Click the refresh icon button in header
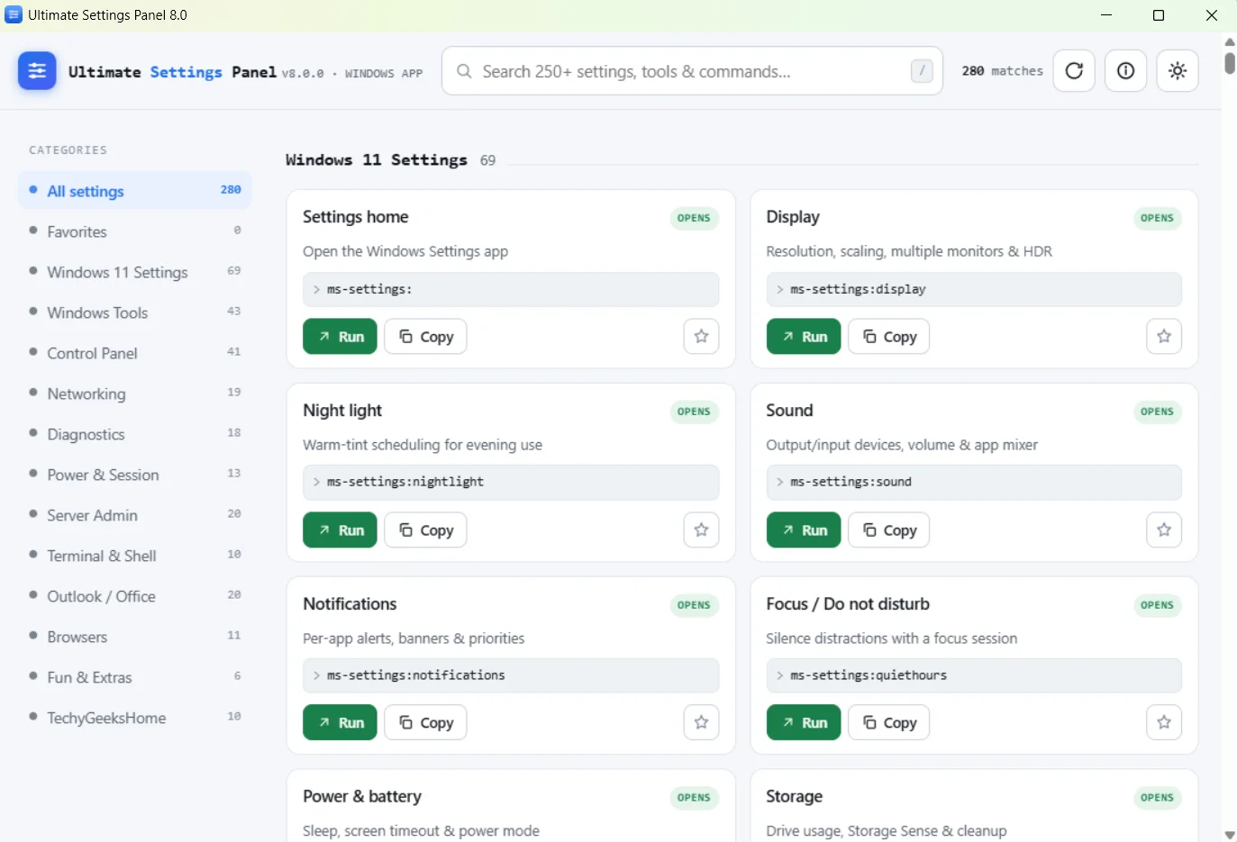 click(1074, 71)
